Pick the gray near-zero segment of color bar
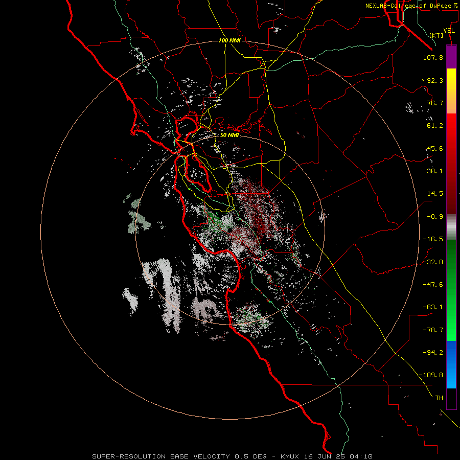This screenshot has height=460, width=460. 451,227
